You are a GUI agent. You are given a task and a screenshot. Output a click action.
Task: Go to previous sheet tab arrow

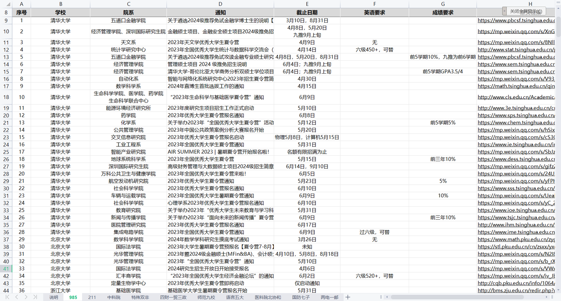click(x=16, y=297)
